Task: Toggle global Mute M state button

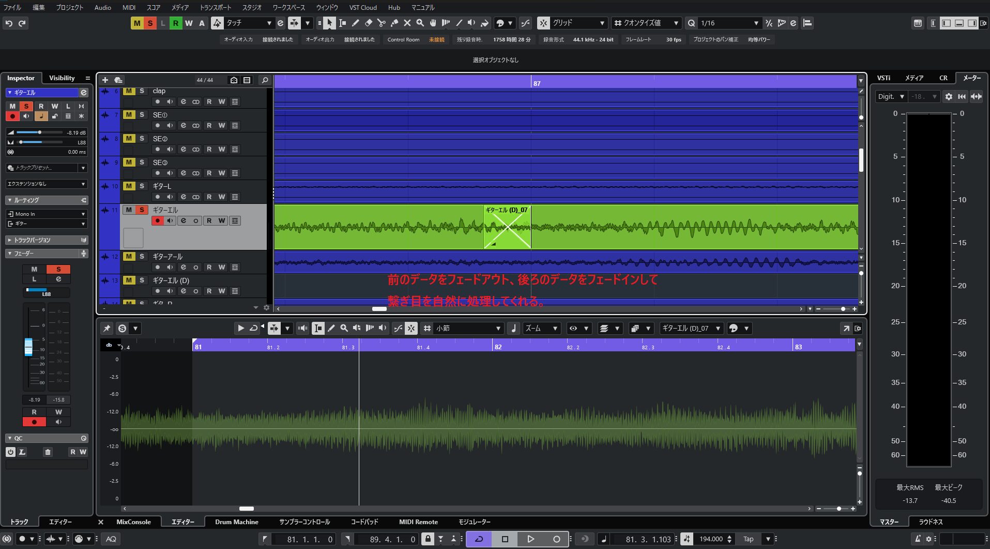Action: click(x=137, y=23)
